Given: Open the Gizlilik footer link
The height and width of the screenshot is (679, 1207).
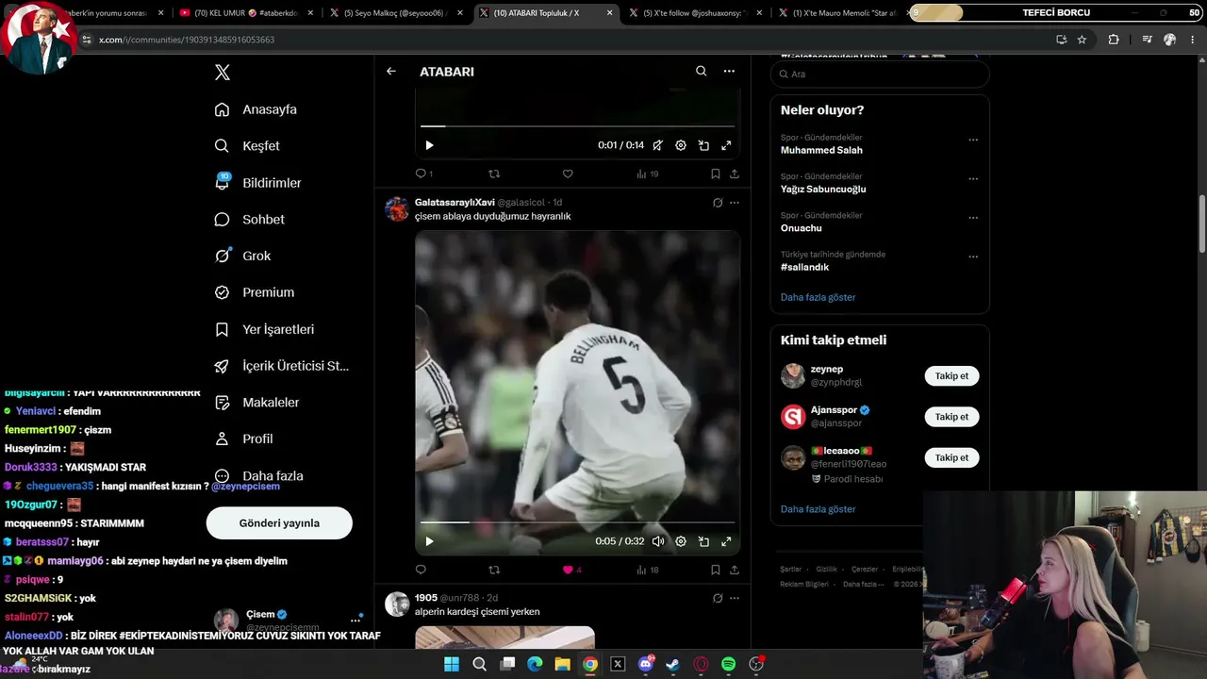Looking at the screenshot, I should point(826,569).
